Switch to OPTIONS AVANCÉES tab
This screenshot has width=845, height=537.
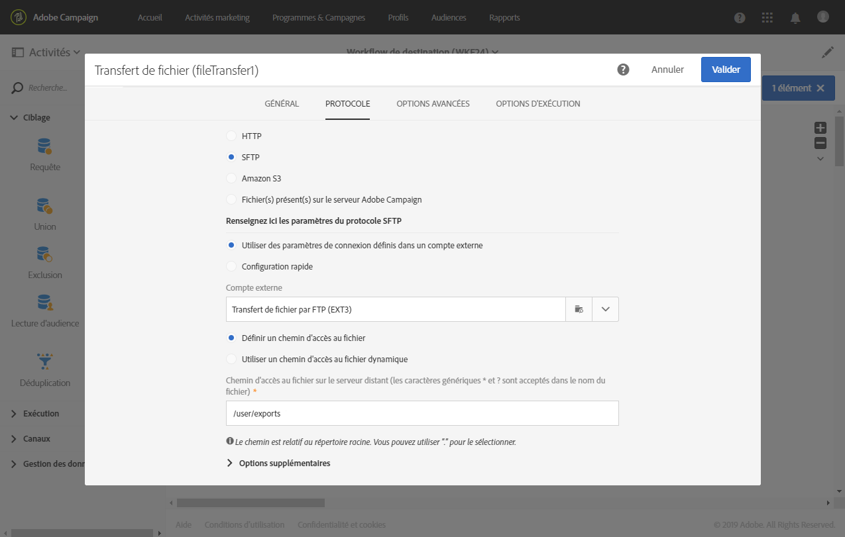(433, 104)
